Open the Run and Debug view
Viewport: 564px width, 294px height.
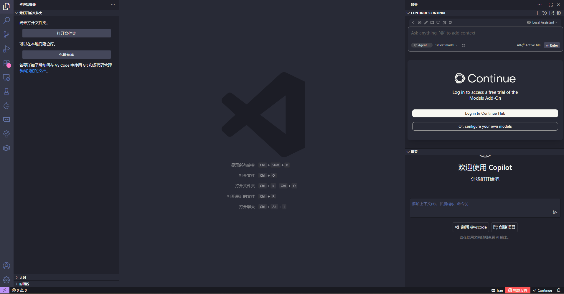(6, 49)
